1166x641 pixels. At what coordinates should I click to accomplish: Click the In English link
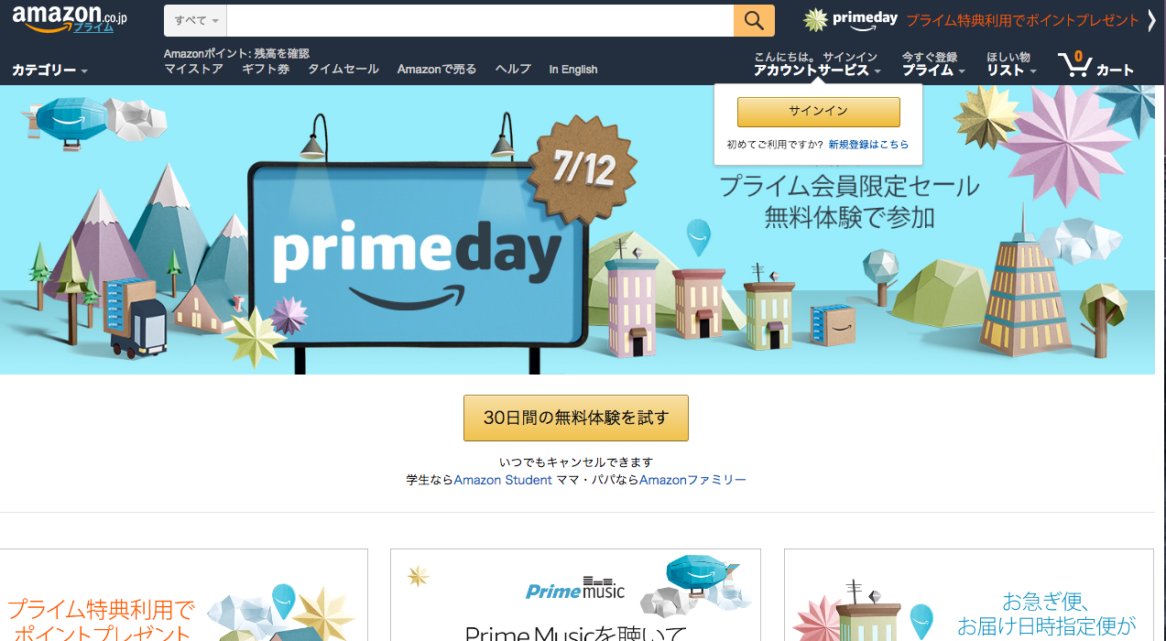pos(573,70)
